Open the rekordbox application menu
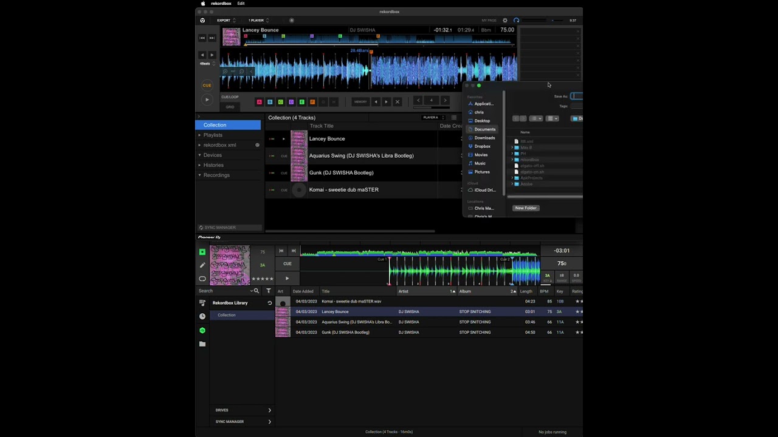 (x=221, y=4)
